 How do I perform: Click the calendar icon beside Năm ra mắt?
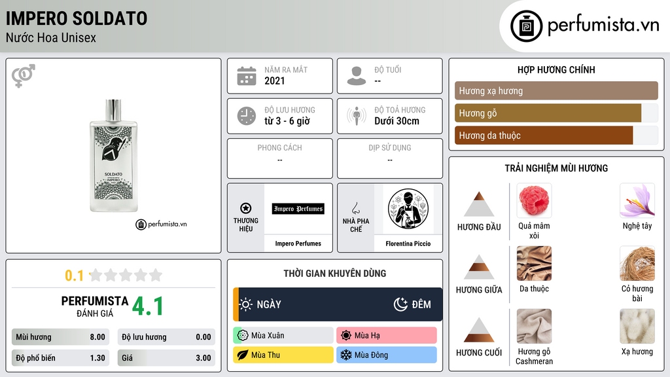[x=247, y=76]
